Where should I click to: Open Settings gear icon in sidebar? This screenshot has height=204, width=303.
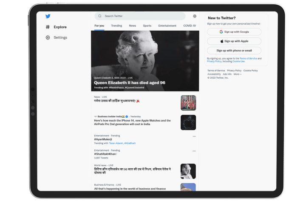pos(48,37)
